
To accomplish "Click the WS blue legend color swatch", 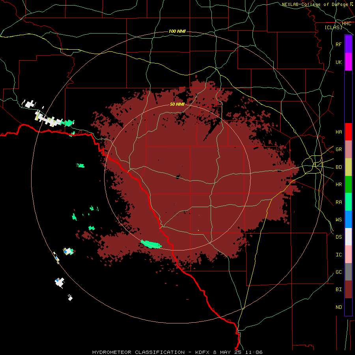I will 348,219.
